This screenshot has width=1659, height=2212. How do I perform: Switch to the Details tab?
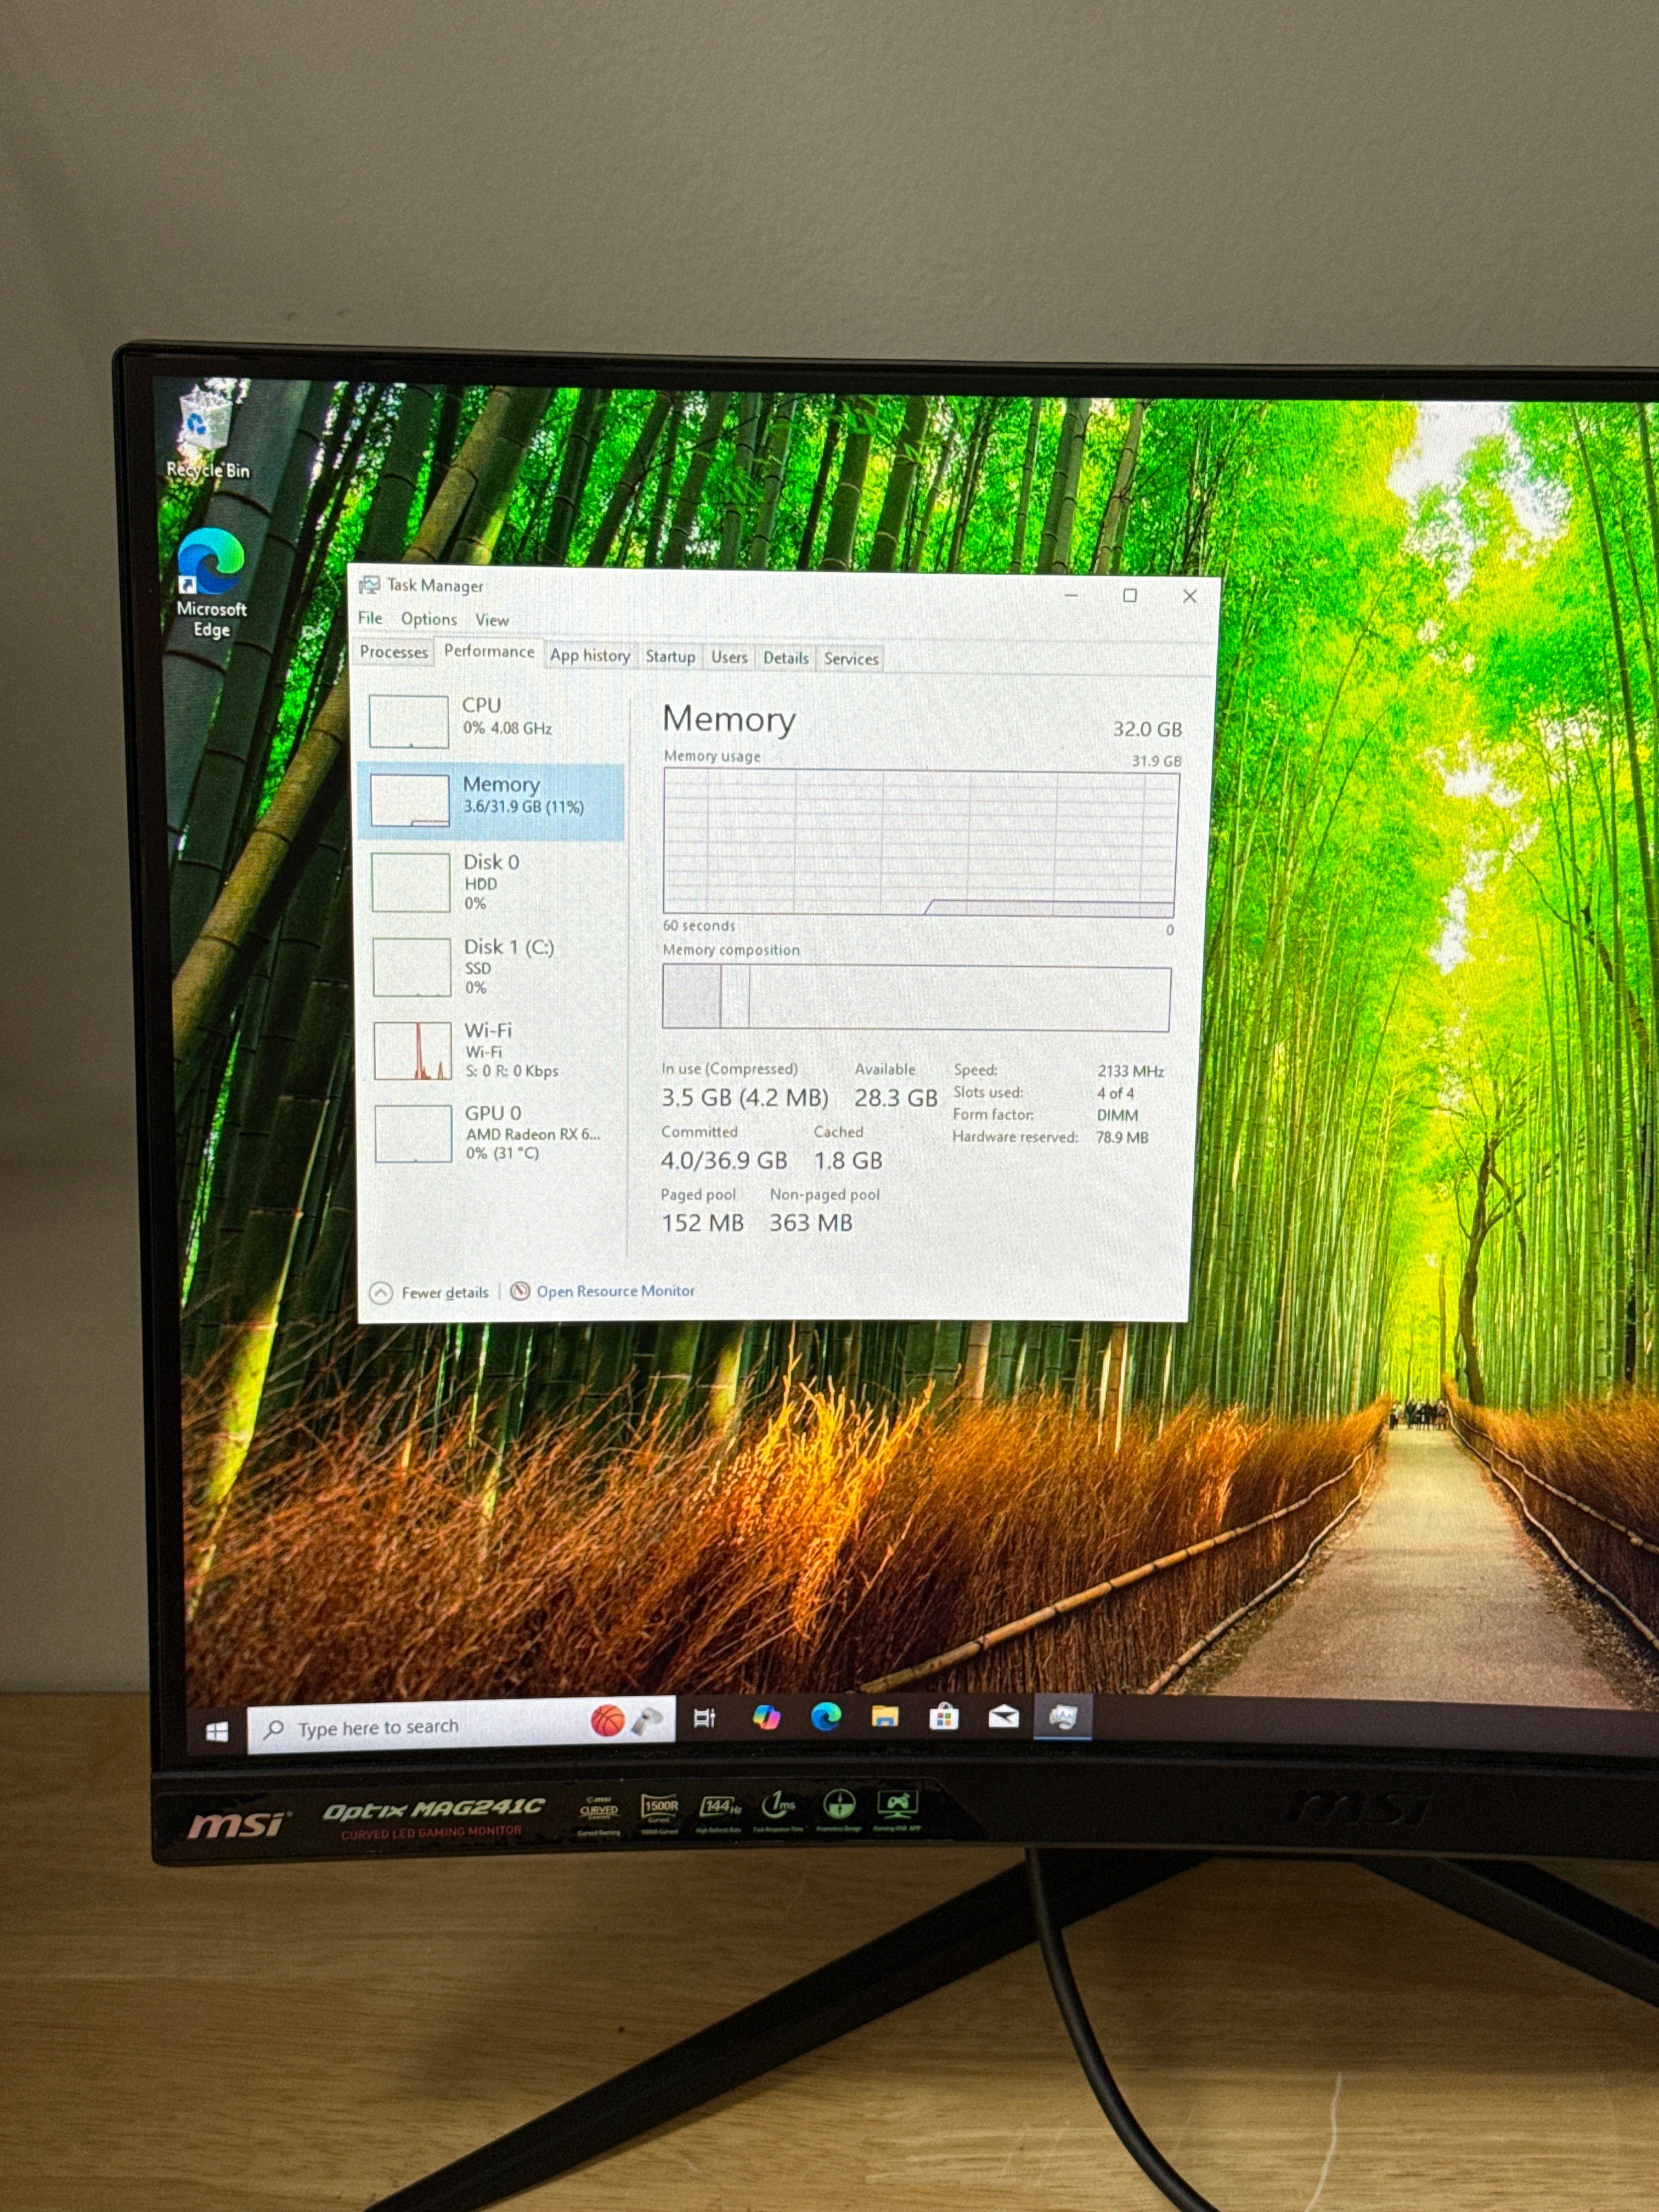pyautogui.click(x=785, y=658)
